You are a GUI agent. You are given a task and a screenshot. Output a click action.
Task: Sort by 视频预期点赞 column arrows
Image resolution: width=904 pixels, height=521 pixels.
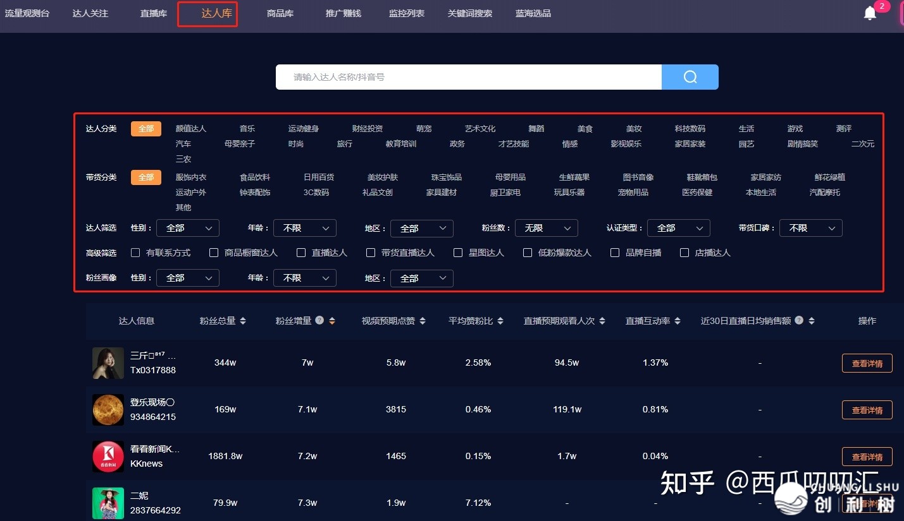pyautogui.click(x=423, y=321)
